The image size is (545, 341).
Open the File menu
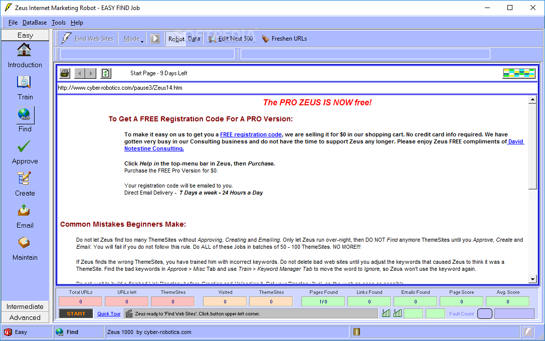[13, 23]
